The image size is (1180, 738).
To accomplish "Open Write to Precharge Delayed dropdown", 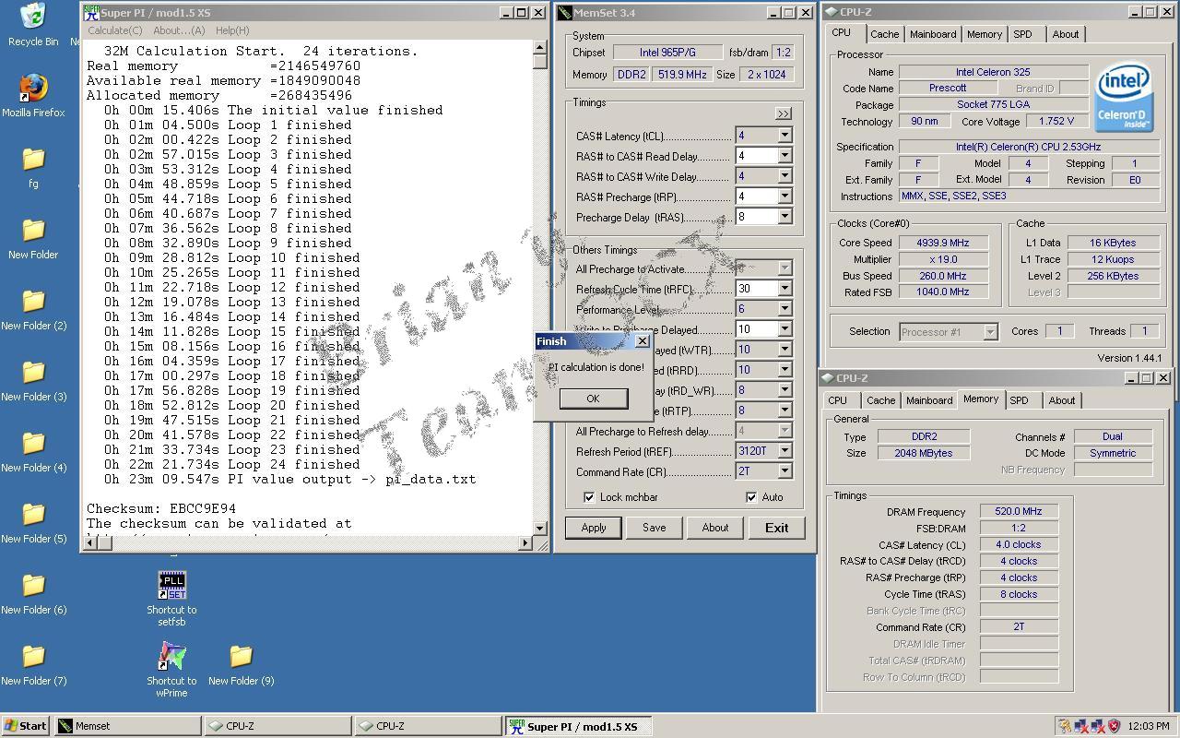I will tap(785, 329).
